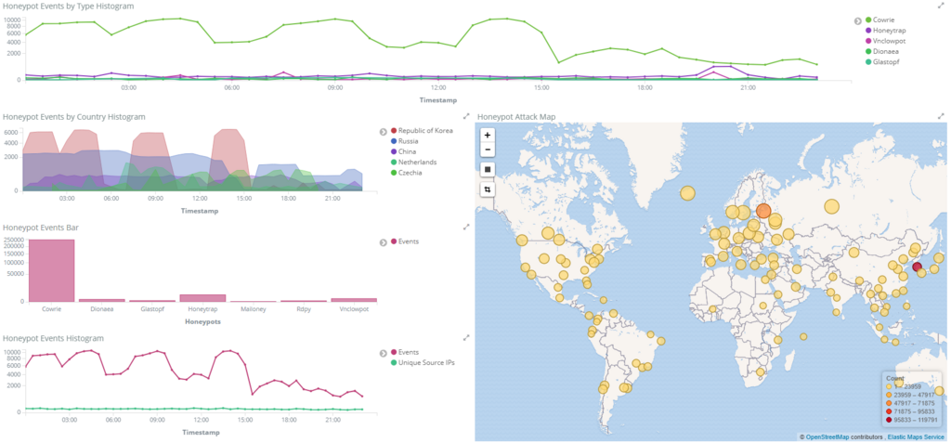Zoom out on the Honeypot Attack Map
Viewport: 951px width, 443px height.
487,150
